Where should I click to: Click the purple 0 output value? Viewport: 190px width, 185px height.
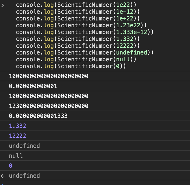click(11, 166)
